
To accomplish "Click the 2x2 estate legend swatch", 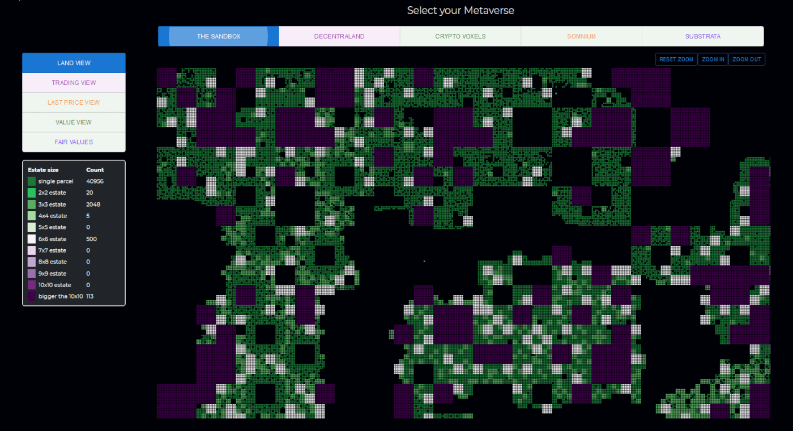I will pyautogui.click(x=31, y=193).
